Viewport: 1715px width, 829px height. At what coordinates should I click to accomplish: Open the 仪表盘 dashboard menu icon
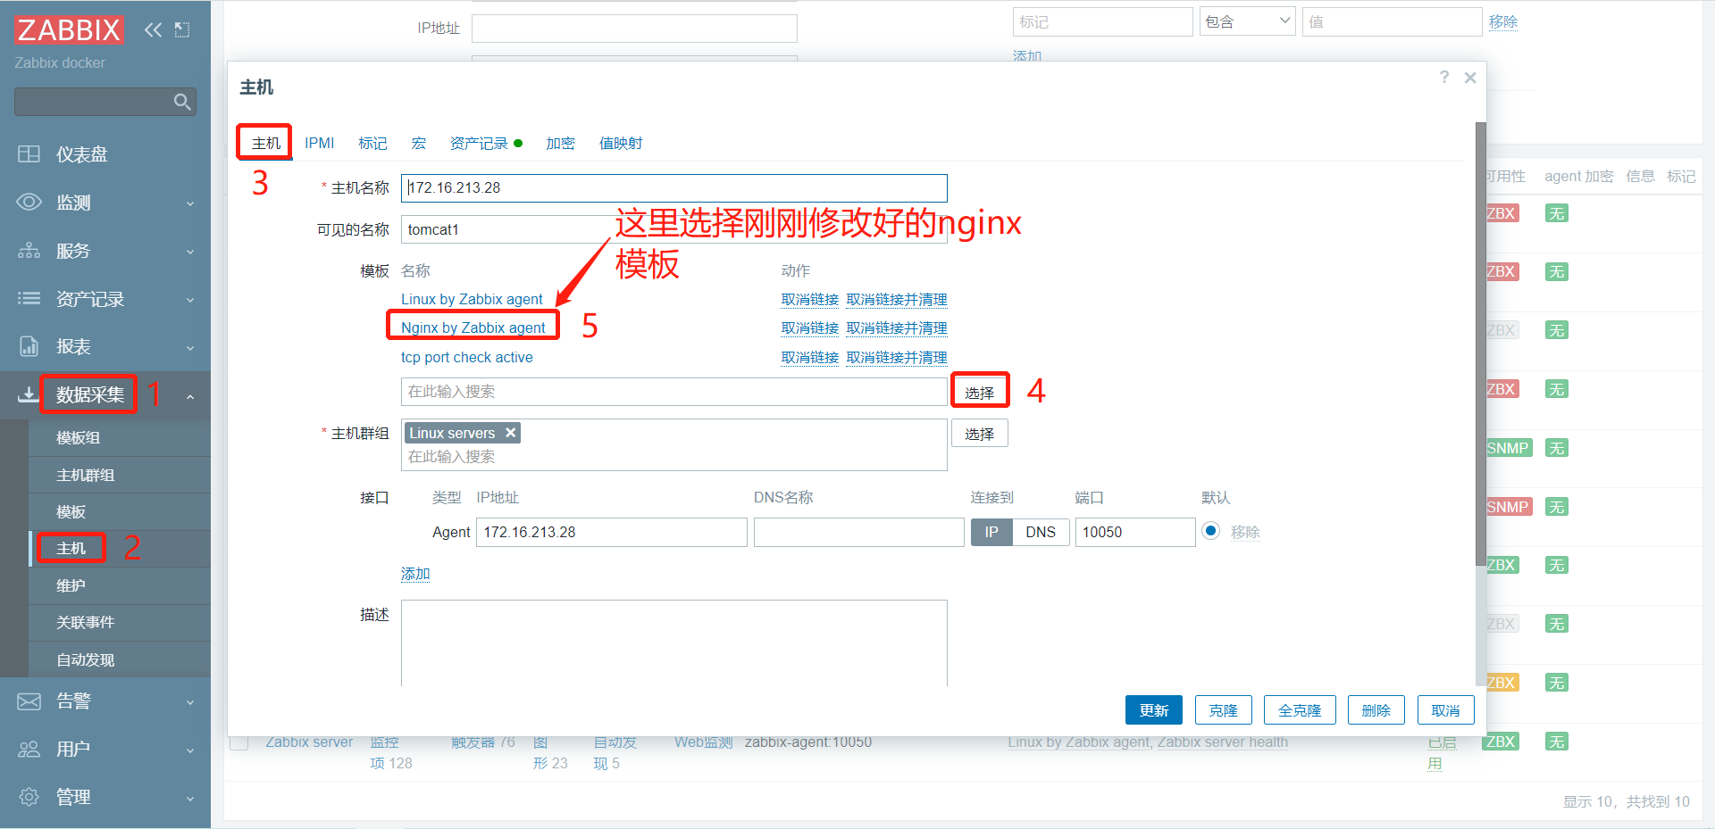[x=29, y=154]
